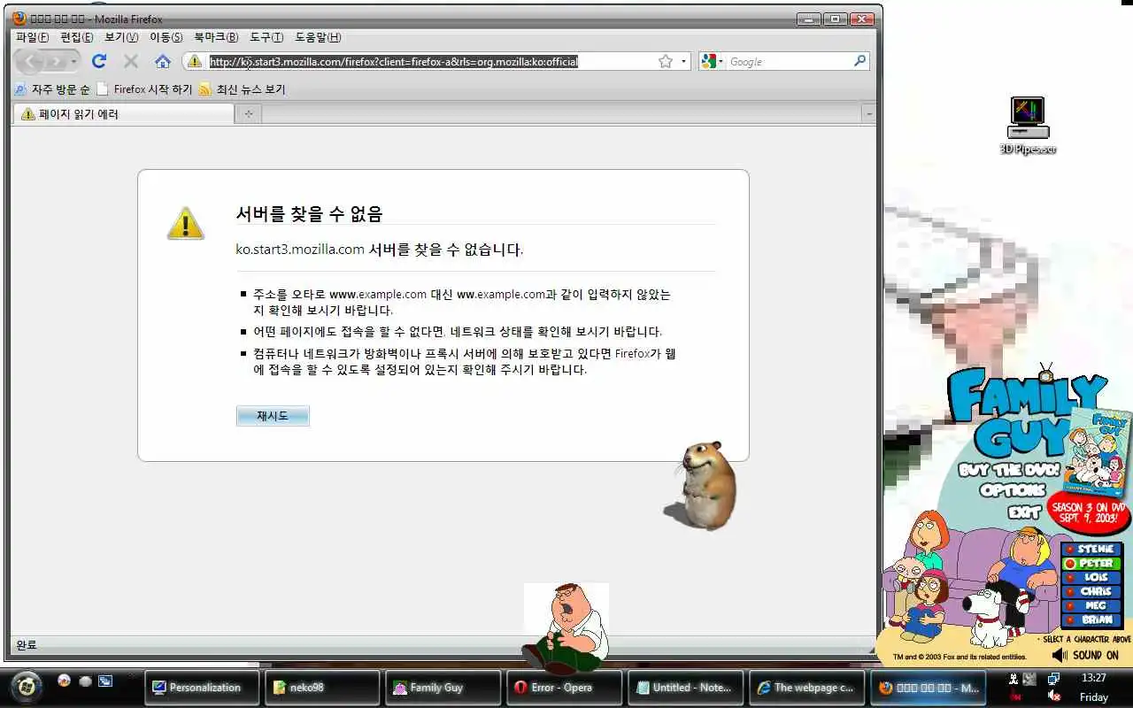Toggle Sound On in Family Guy app
This screenshot has height=708, width=1133.
(x=1095, y=655)
